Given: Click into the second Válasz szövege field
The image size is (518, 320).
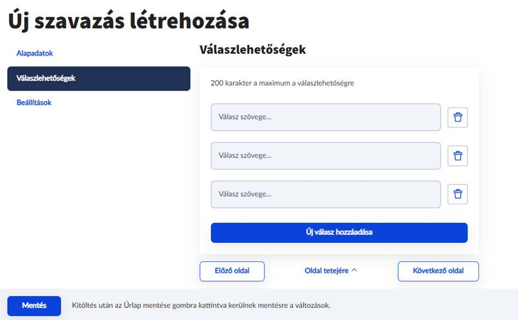Looking at the screenshot, I should 326,156.
